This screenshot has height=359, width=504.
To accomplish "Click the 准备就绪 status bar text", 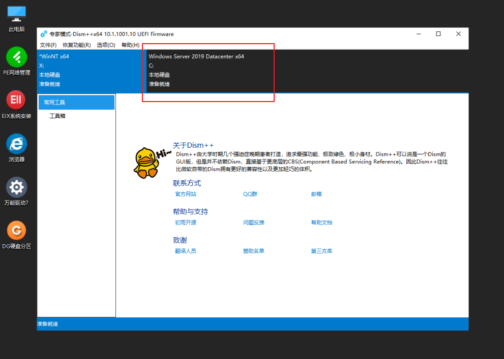I will click(48, 324).
